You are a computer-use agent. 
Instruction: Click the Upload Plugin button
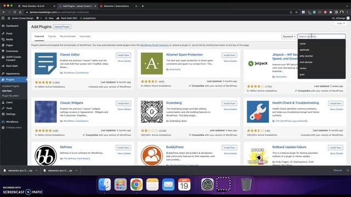tap(62, 27)
